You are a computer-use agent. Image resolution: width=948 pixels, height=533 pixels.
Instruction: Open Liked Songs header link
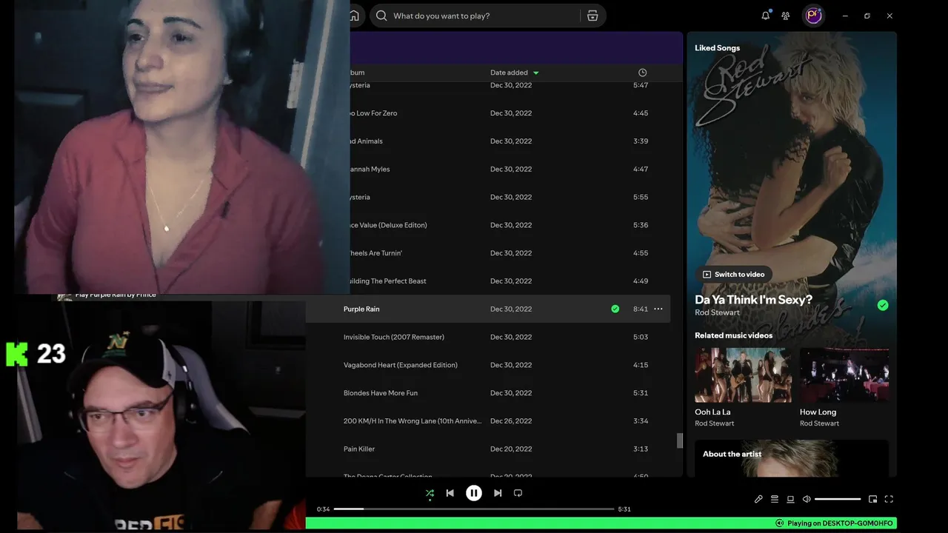tap(717, 48)
